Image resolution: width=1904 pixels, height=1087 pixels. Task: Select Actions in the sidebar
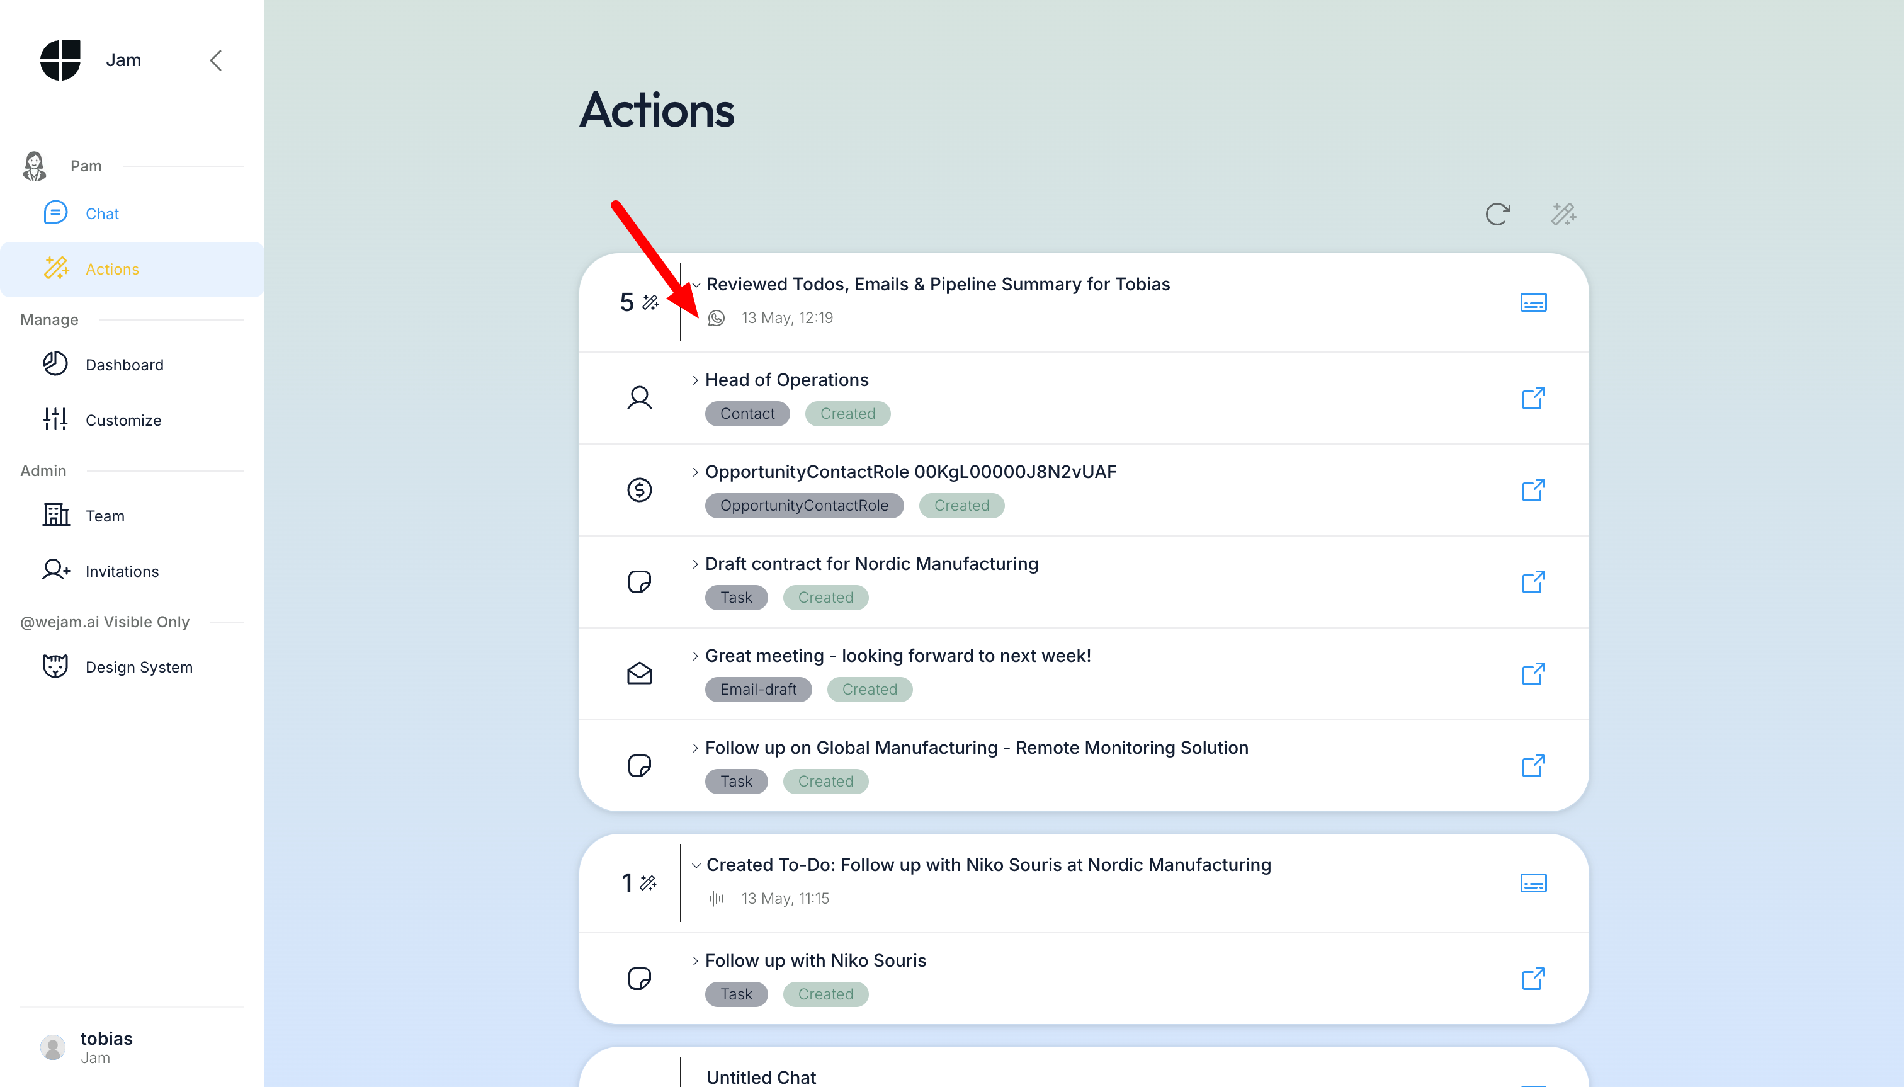pos(132,269)
